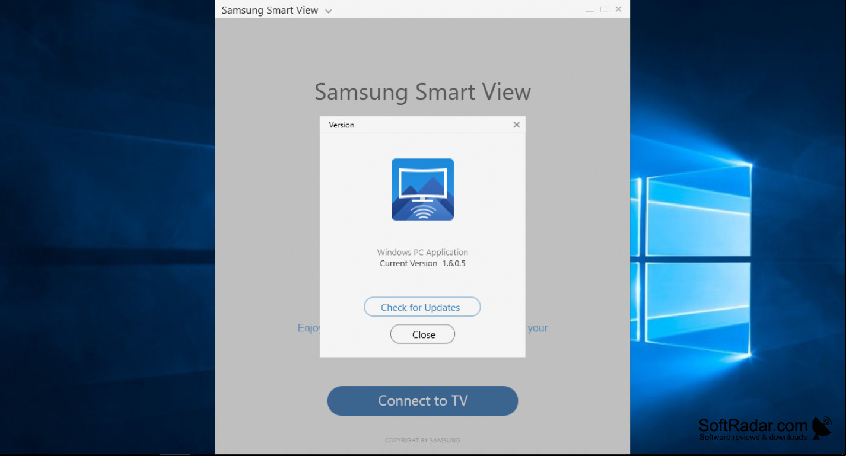Maximize the Samsung Smart View window
Screen dimensions: 846x456
click(x=604, y=9)
